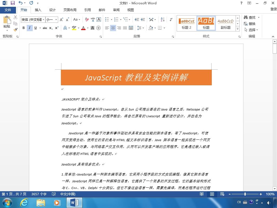Viewport: 277px width, 208px height.
Task: Open Word Help question mark
Action: pyautogui.click(x=241, y=3)
